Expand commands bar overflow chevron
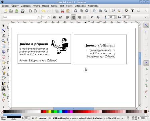This screenshot has width=150, height=121. (x=146, y=11)
